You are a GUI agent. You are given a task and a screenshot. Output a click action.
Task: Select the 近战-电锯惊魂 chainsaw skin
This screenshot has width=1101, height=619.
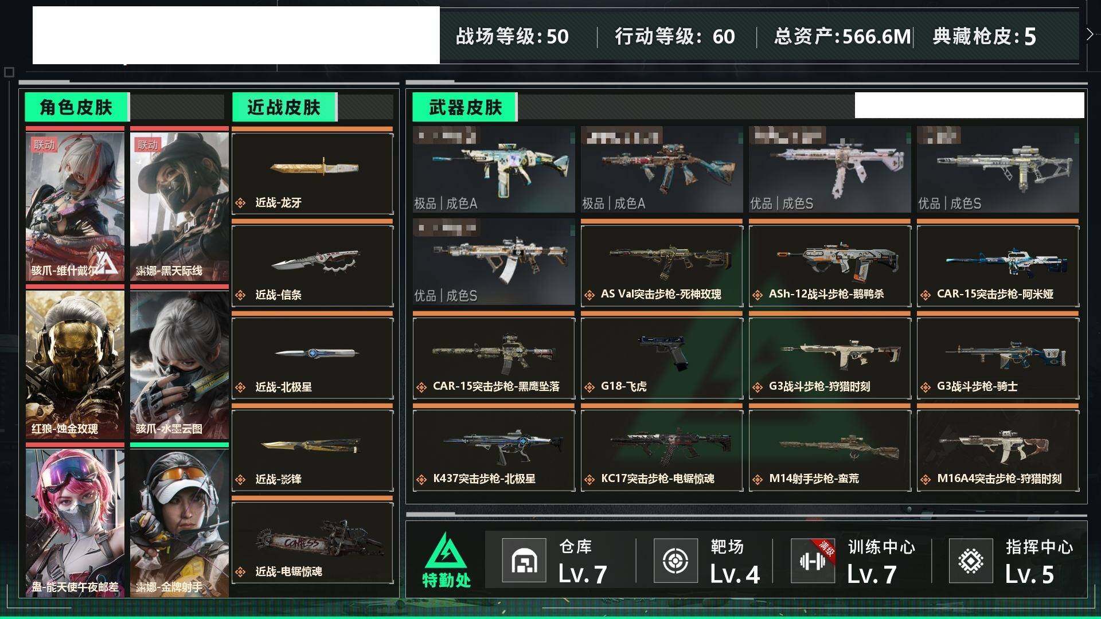(313, 542)
